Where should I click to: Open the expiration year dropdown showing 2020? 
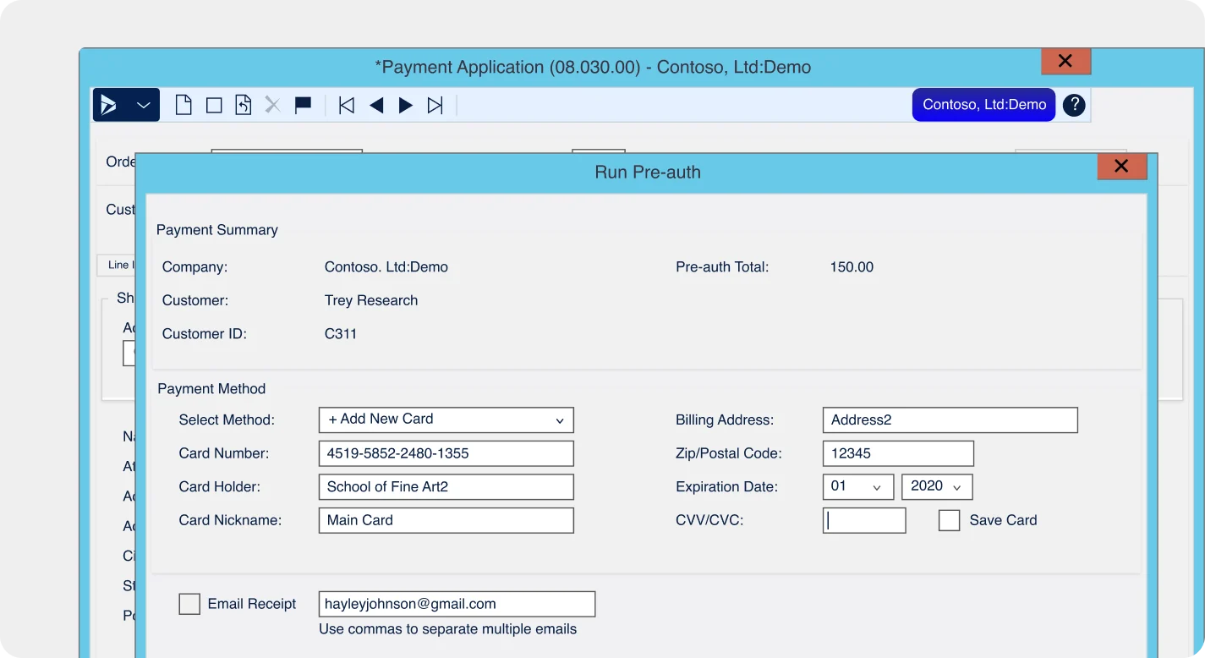coord(937,486)
